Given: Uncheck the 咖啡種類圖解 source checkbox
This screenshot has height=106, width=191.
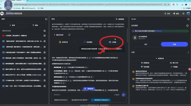Looking at the screenshot, I should tap(45, 63).
